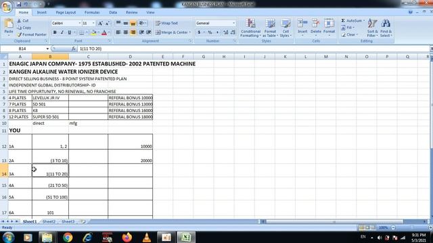
Task: Click Copy in the Clipboard group
Action: point(24,28)
